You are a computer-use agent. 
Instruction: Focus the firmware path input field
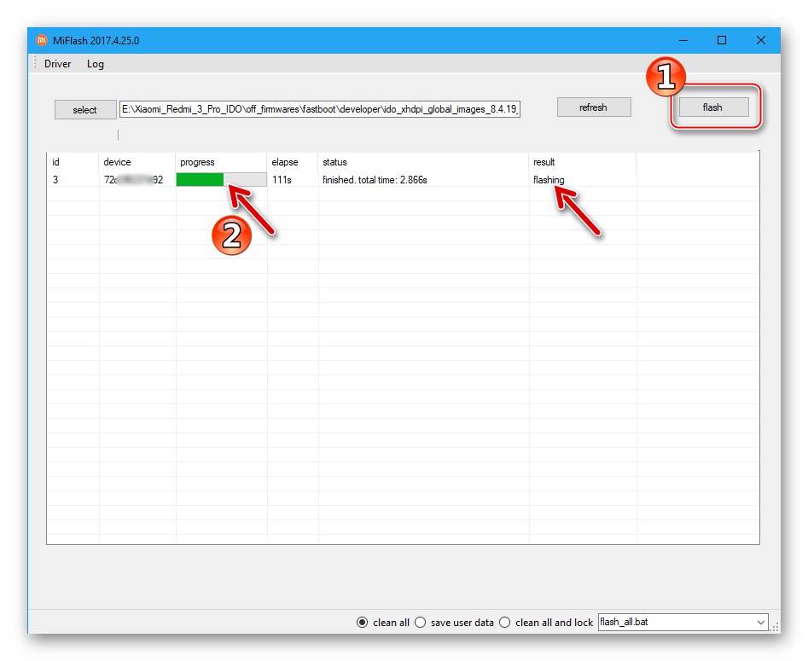pos(319,109)
